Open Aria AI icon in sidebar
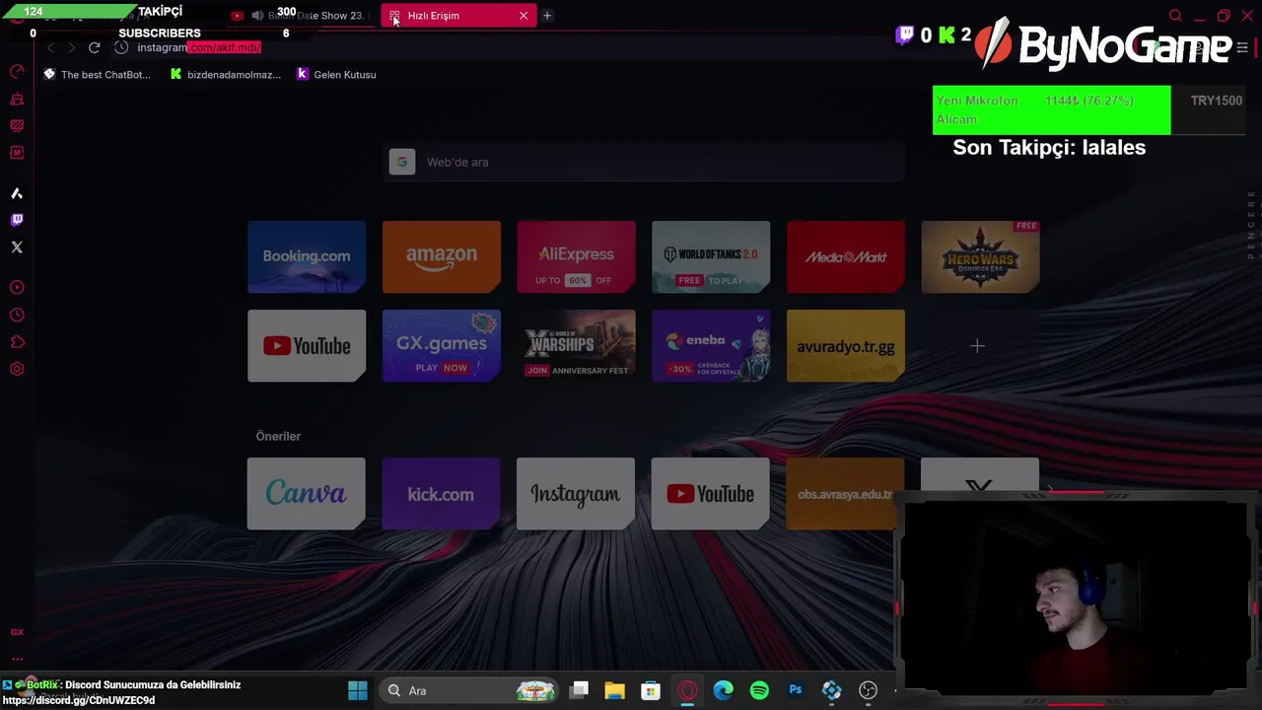Image resolution: width=1262 pixels, height=710 pixels. point(17,193)
